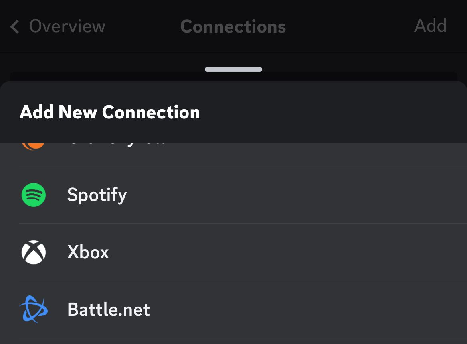
Task: Tap the Spotify label text
Action: [97, 195]
